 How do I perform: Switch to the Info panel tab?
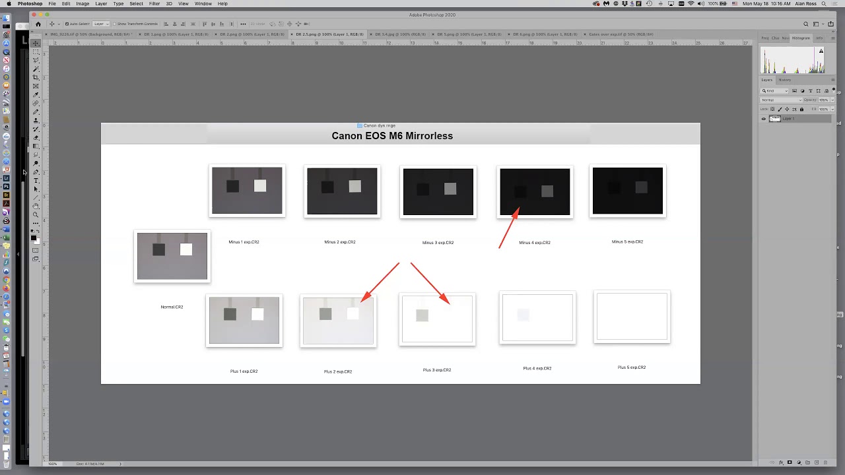coord(819,38)
